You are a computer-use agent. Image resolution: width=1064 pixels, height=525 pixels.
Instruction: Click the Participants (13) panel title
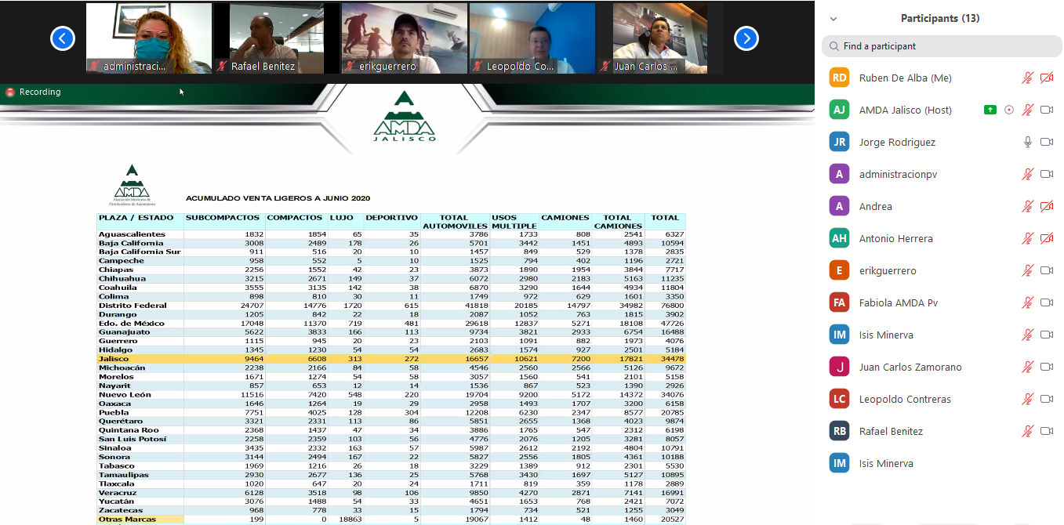(x=939, y=18)
